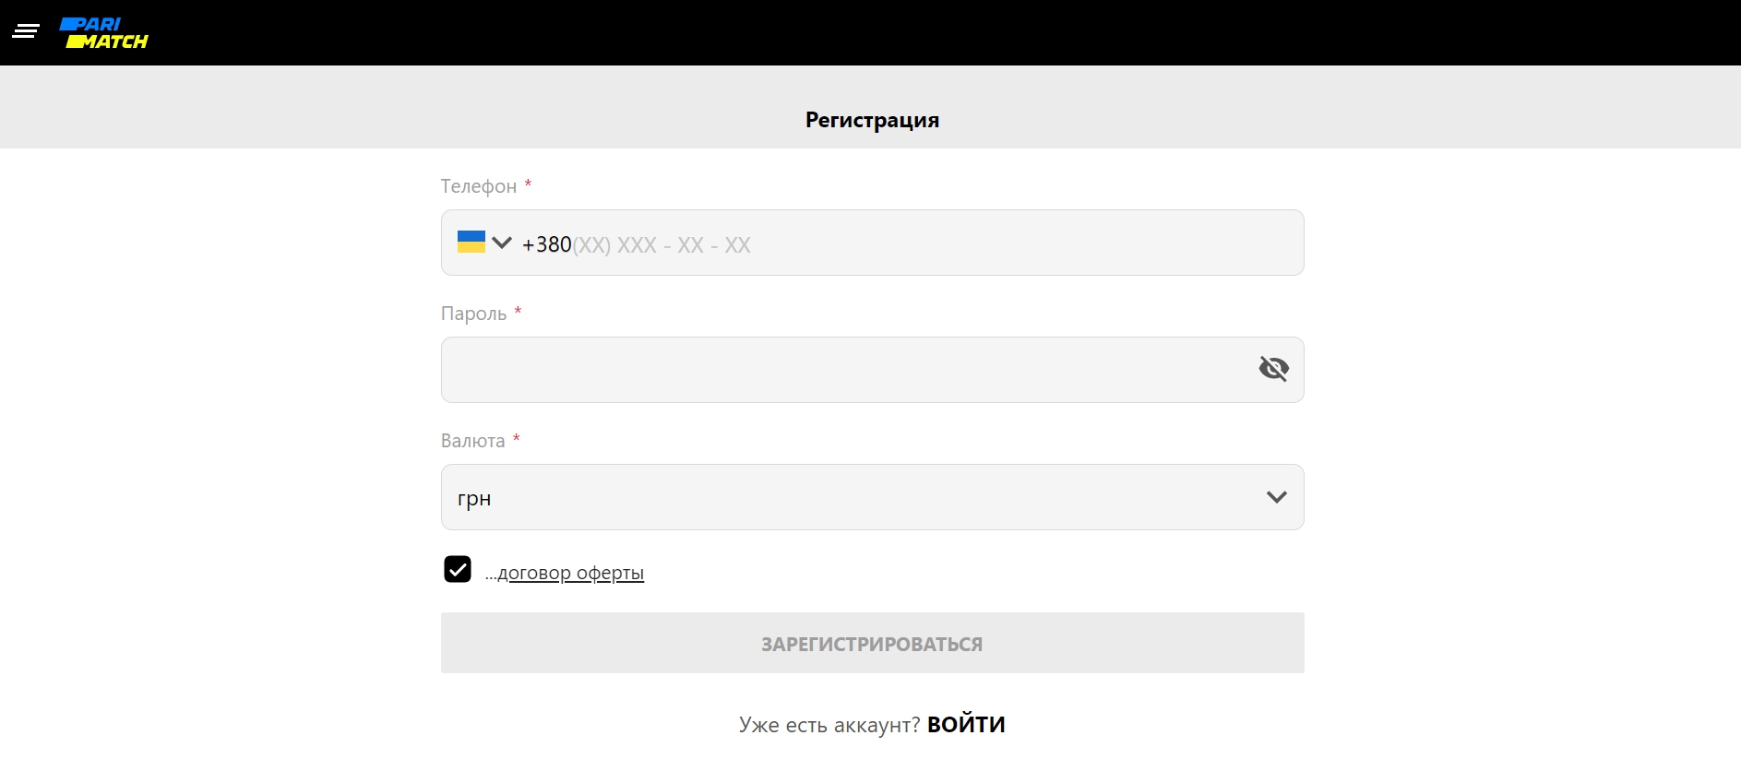Click the Валюта field label

click(x=472, y=441)
